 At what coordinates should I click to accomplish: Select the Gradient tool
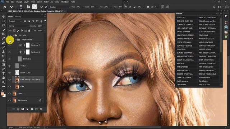(x=3, y=64)
